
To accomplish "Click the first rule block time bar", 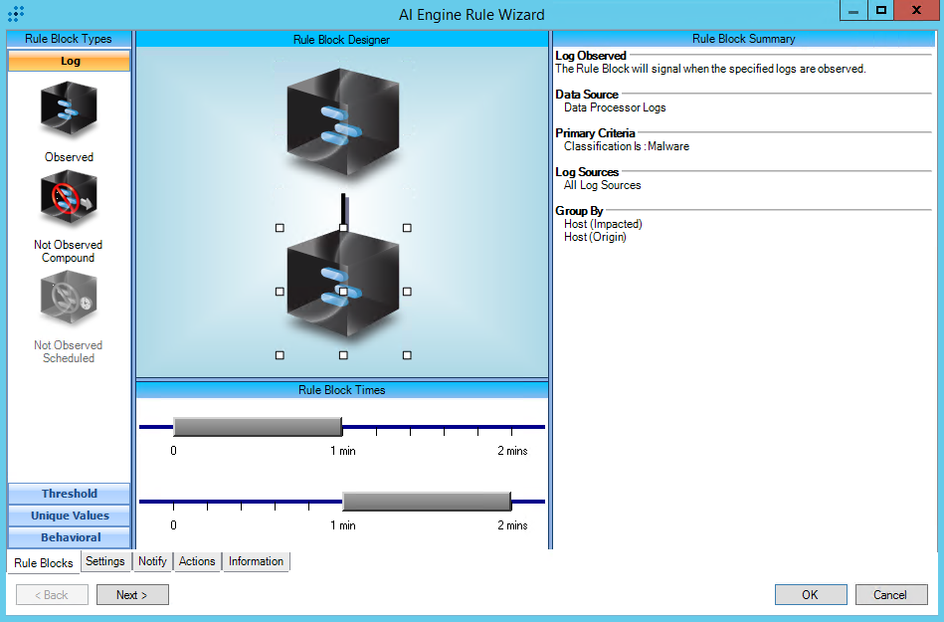I will tap(258, 427).
